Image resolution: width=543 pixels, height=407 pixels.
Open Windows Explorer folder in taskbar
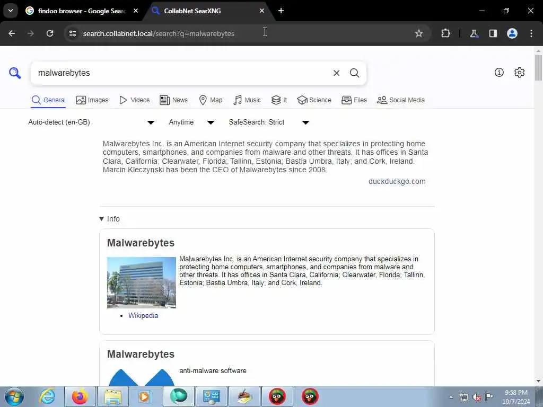coord(113,396)
